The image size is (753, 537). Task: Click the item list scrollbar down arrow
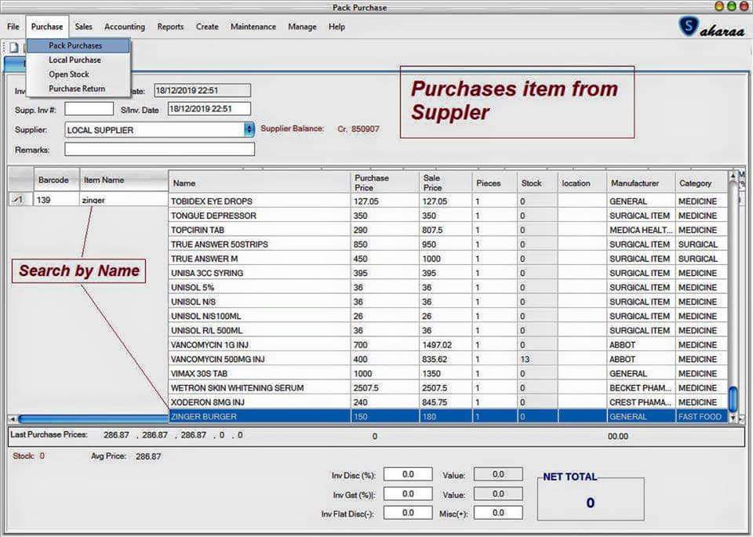click(733, 418)
